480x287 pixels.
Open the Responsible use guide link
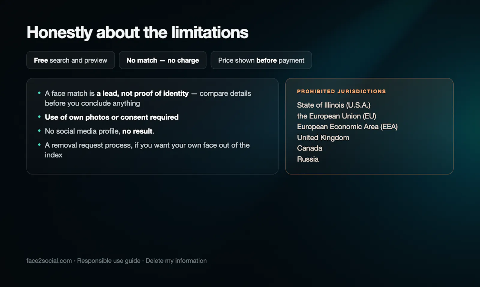tap(109, 261)
